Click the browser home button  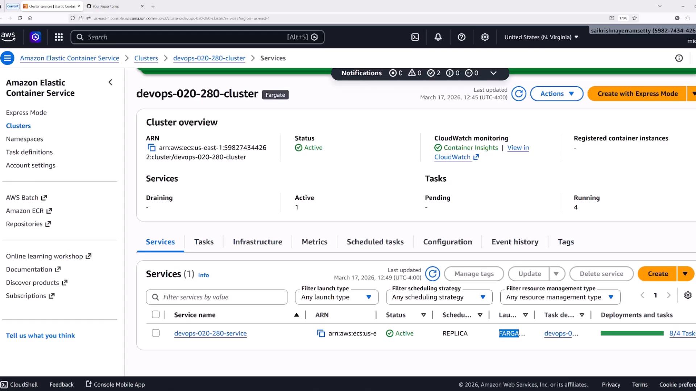pyautogui.click(x=30, y=18)
